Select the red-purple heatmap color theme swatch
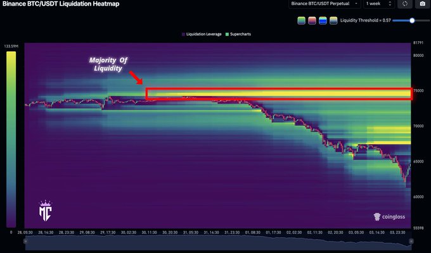Screen dimensions: 431x253 click(x=312, y=21)
